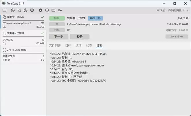Viewport: 191px width, 116px height.
Task: Click the 源 source button
Action: coord(57,24)
